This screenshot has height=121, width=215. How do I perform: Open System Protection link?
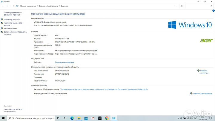pyautogui.click(x=10, y=29)
